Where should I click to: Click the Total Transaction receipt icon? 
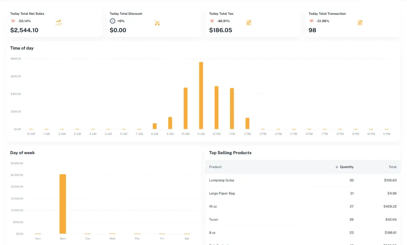click(x=360, y=23)
